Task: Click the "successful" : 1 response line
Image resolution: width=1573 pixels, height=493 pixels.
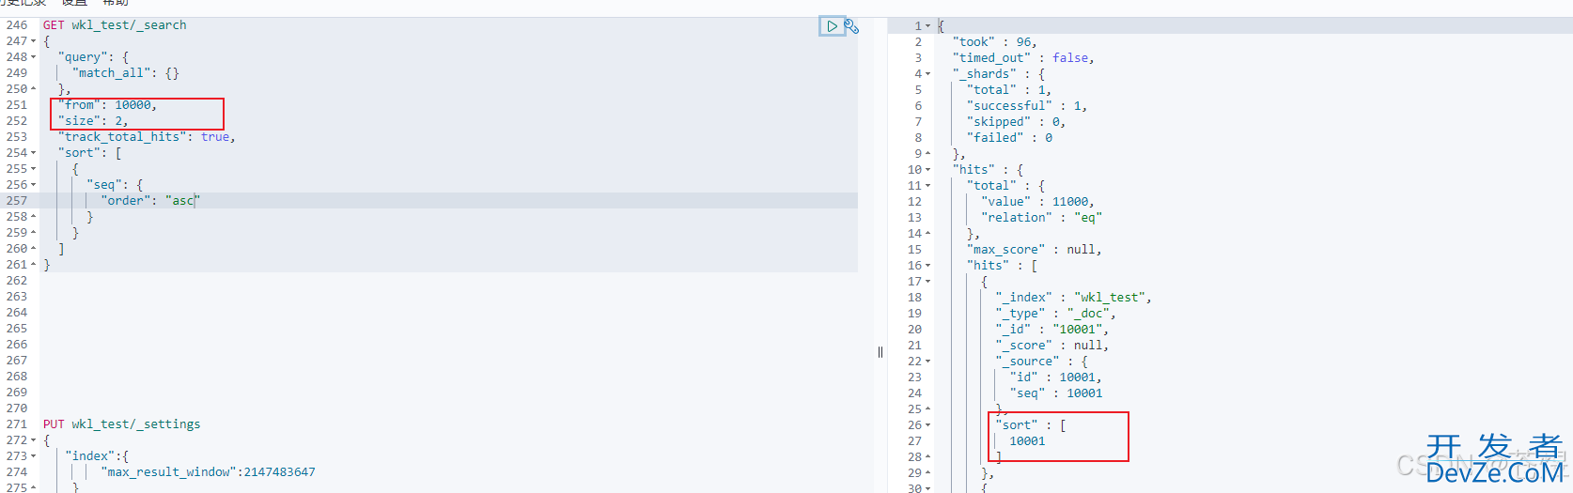Action: pyautogui.click(x=1027, y=106)
